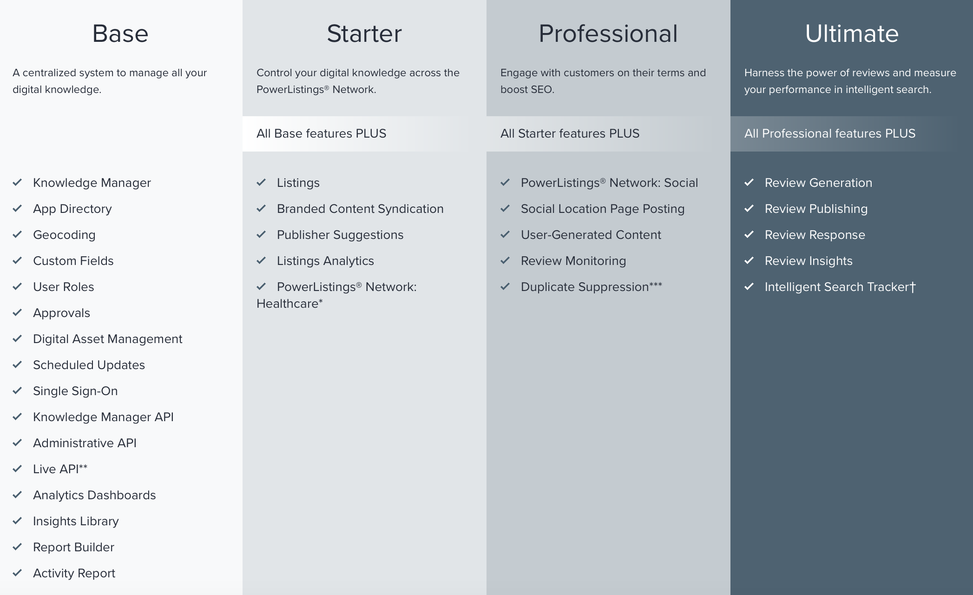Click the checkmark beside Duplicate Suppression
The height and width of the screenshot is (595, 973).
[505, 286]
